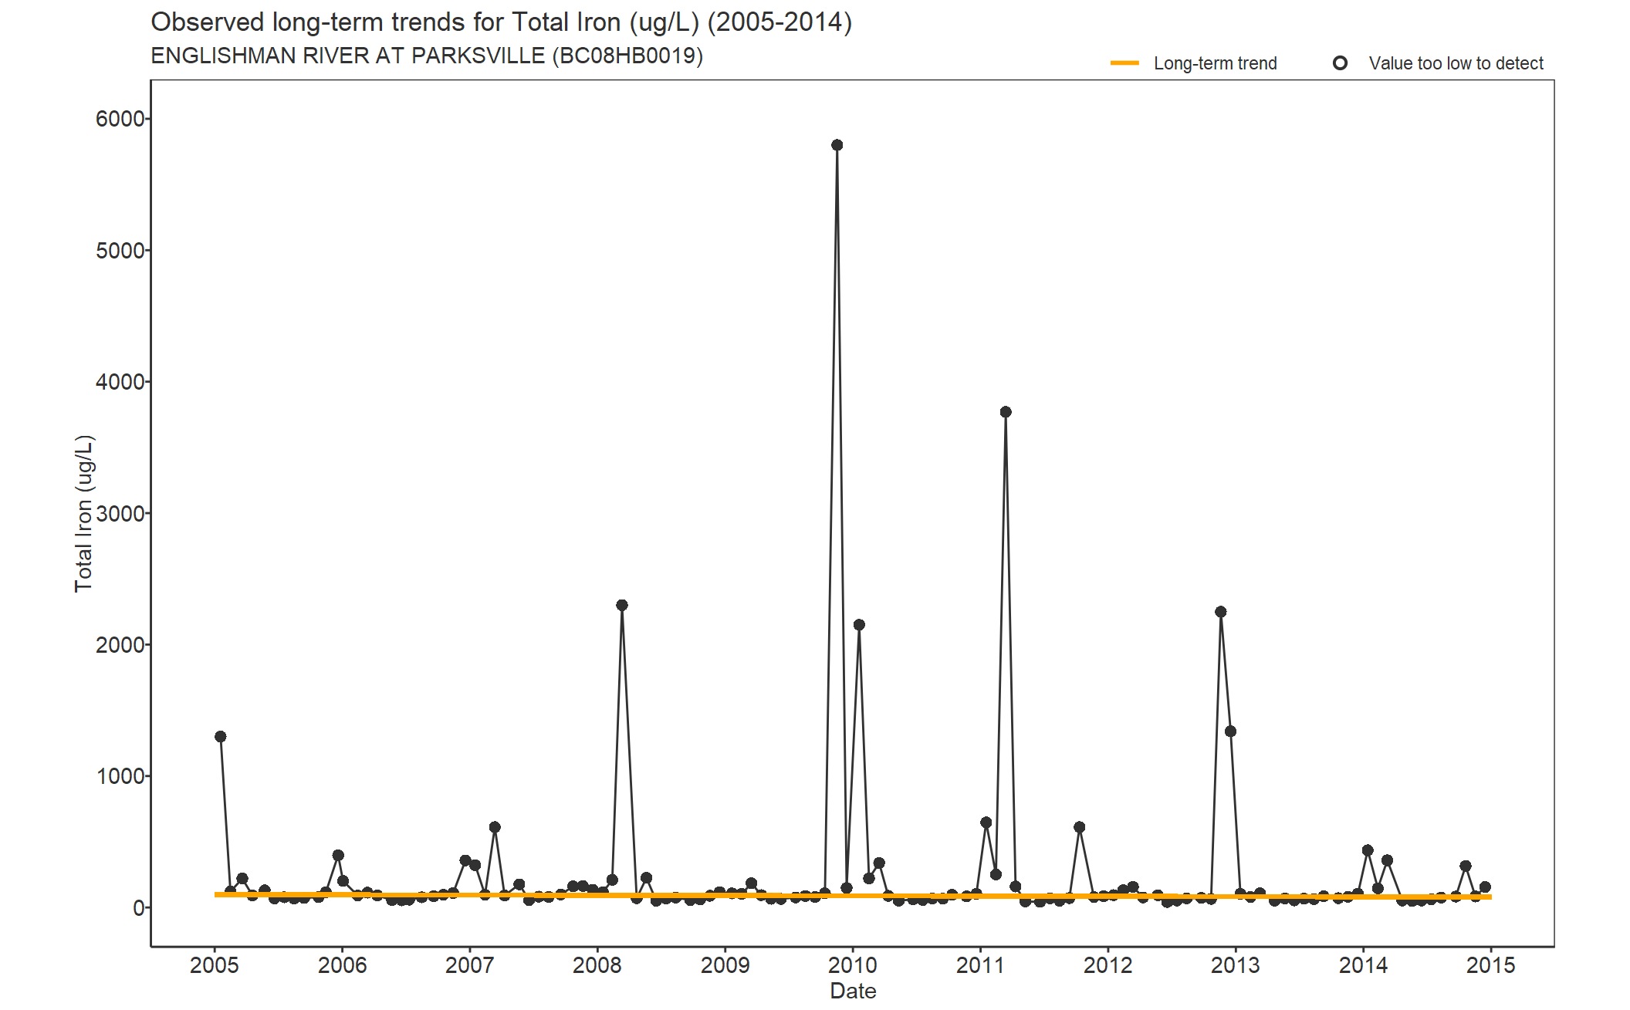Click the x-axis label 2006
This screenshot has width=1630, height=1010.
click(x=342, y=965)
